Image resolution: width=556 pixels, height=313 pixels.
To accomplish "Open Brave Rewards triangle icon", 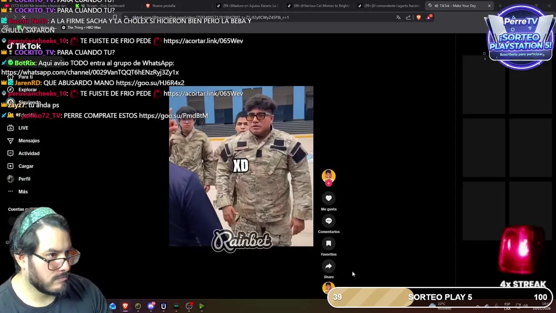I will pos(429,17).
